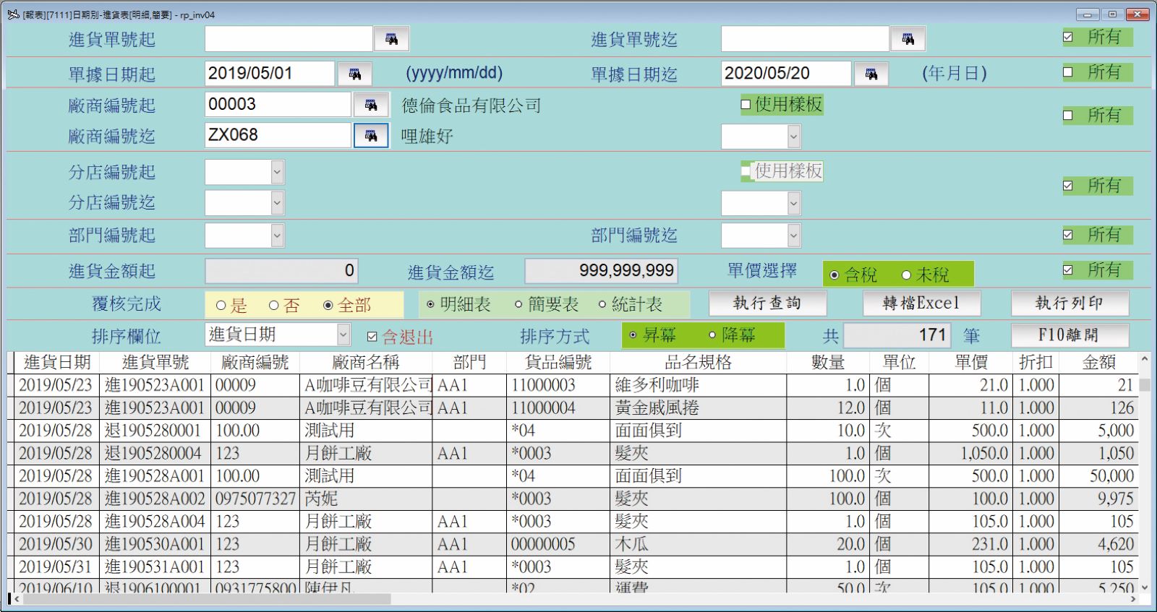Select order cell 進190531A001

155,566
